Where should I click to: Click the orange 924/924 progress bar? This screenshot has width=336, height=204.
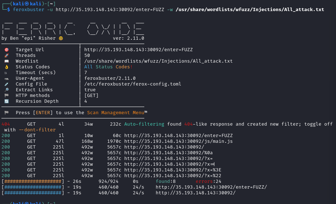click(x=33, y=181)
